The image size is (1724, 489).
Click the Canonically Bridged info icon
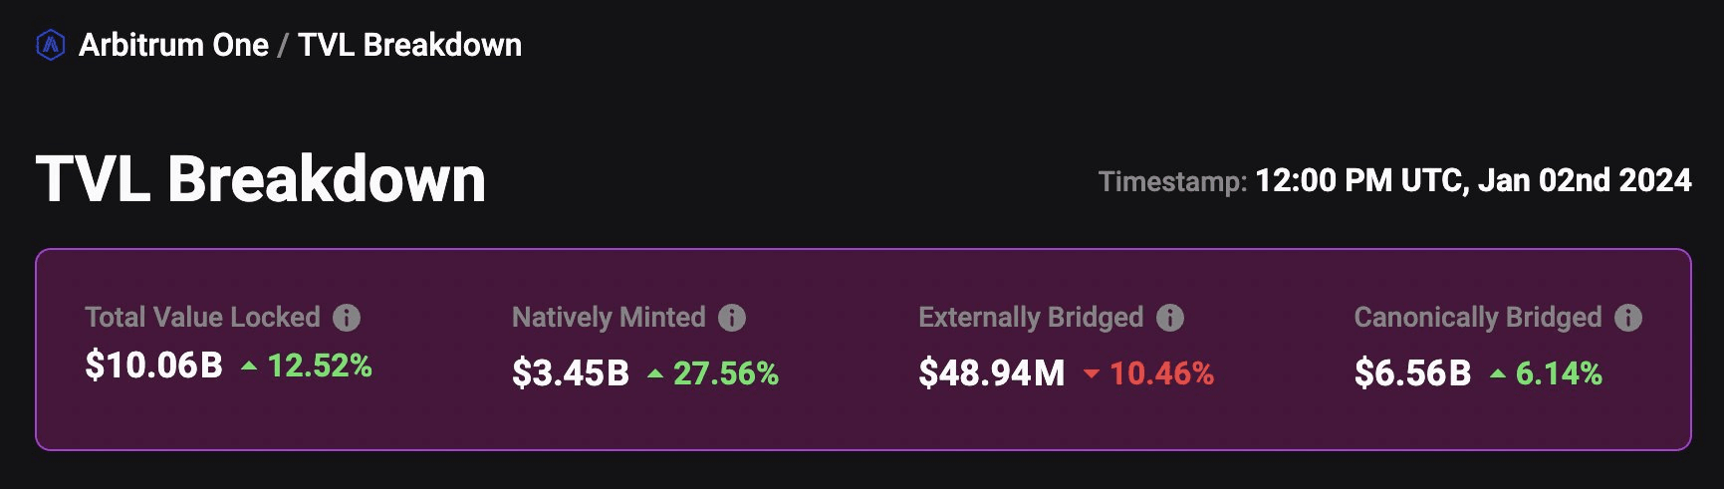click(1628, 318)
